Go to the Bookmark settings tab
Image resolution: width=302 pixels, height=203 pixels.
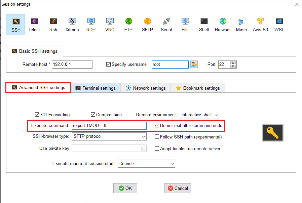[x=198, y=88]
